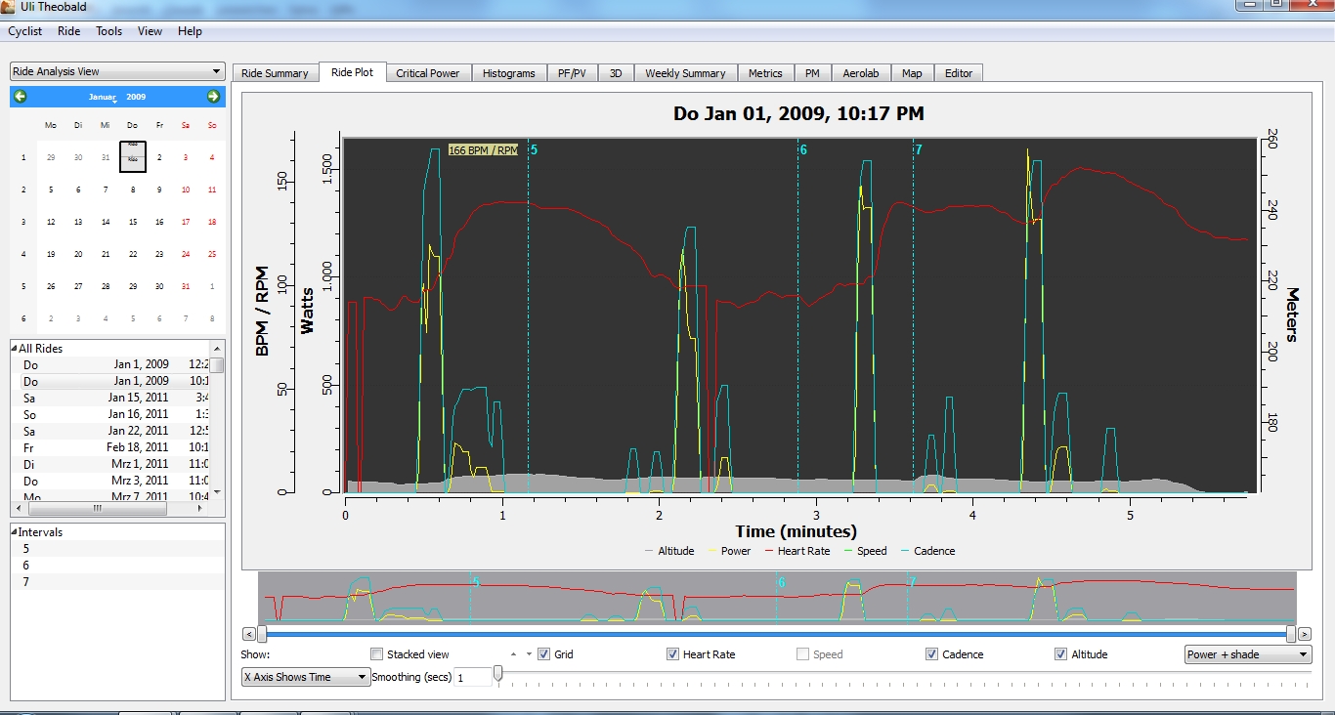Open the Power + shade dropdown
The height and width of the screenshot is (715, 1335).
click(x=1248, y=654)
